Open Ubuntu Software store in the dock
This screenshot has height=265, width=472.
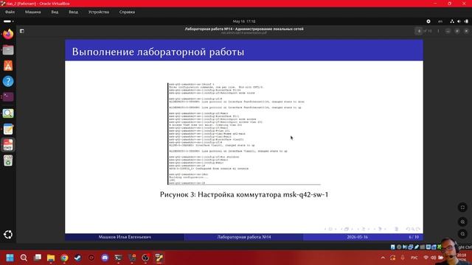pos(8,66)
